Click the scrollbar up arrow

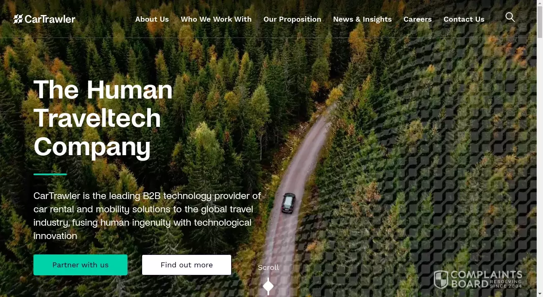tap(540, 3)
